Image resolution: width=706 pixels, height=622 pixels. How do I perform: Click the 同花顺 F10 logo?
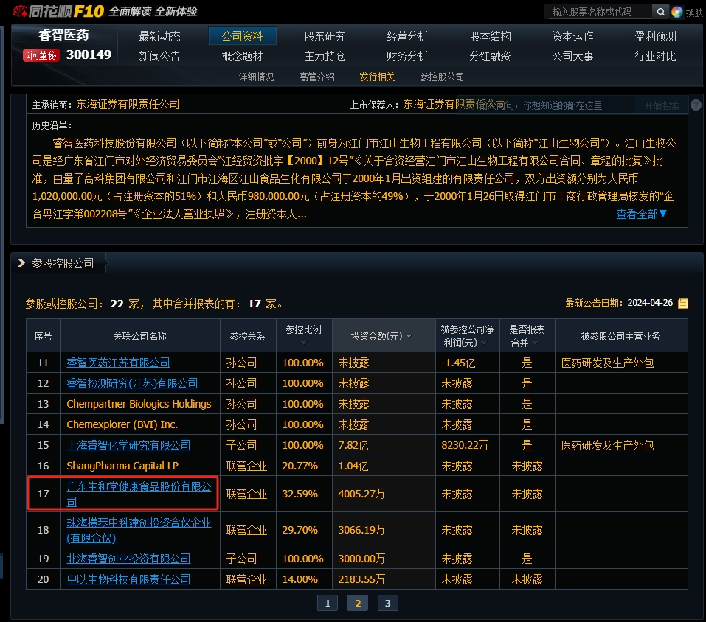tap(59, 11)
